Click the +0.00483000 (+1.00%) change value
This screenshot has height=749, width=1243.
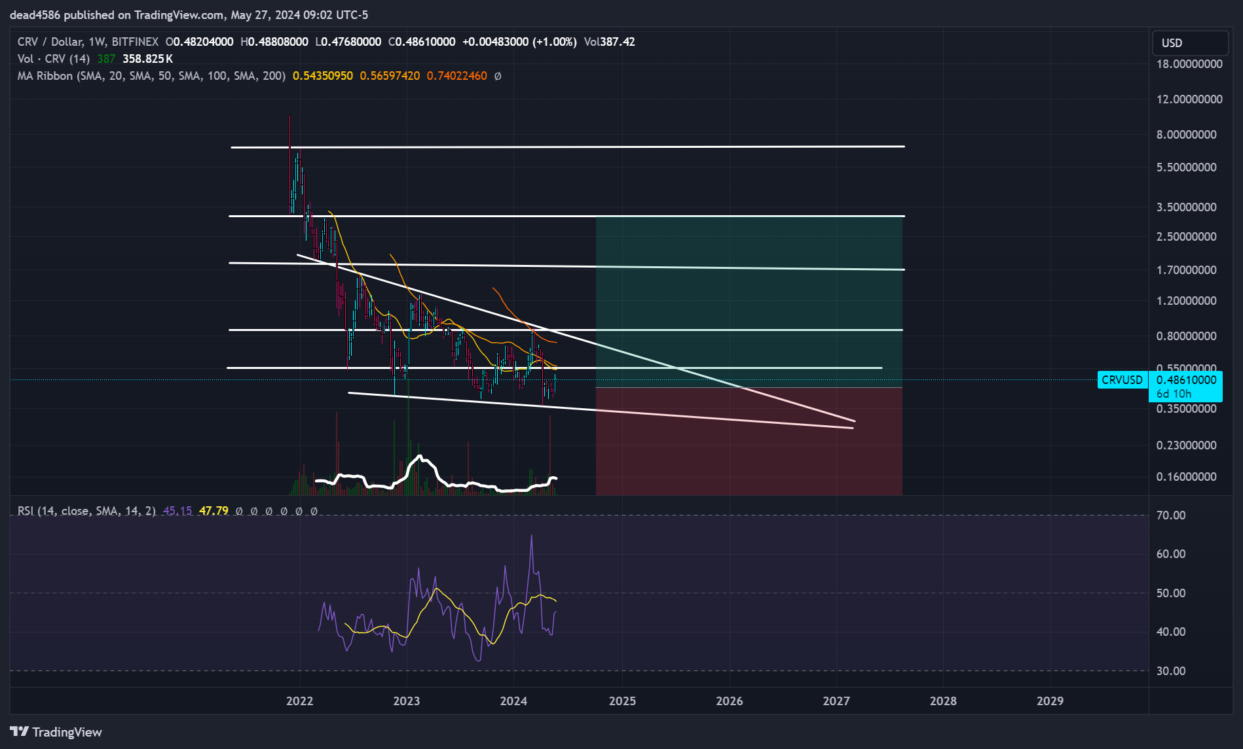(519, 42)
